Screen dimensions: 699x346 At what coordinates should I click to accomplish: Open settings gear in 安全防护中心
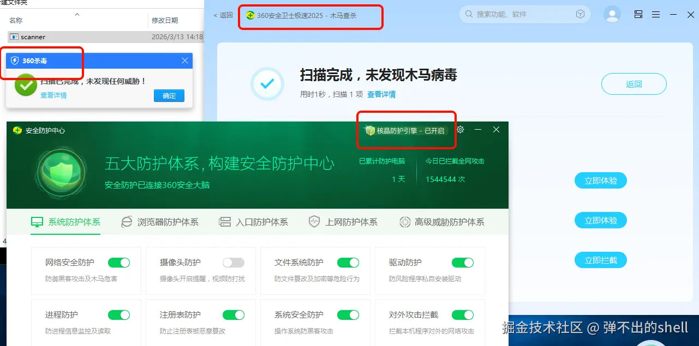[461, 130]
